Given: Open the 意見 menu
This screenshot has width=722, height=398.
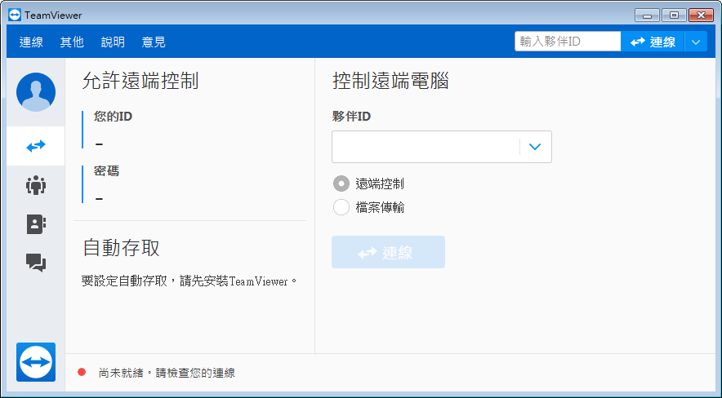Looking at the screenshot, I should click(154, 42).
